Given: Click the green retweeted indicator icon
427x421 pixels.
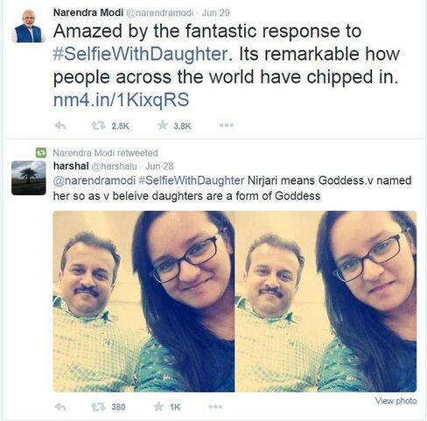Looking at the screenshot, I should 41,152.
